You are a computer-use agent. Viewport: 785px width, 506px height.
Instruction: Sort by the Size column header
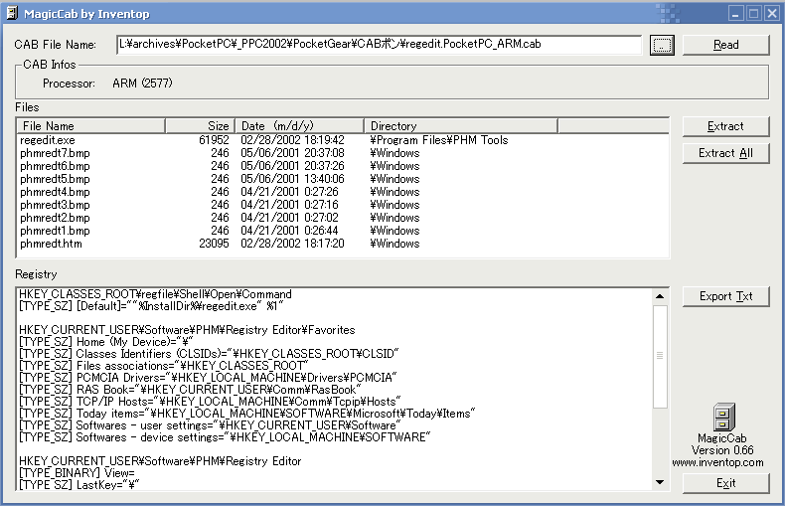coord(200,125)
